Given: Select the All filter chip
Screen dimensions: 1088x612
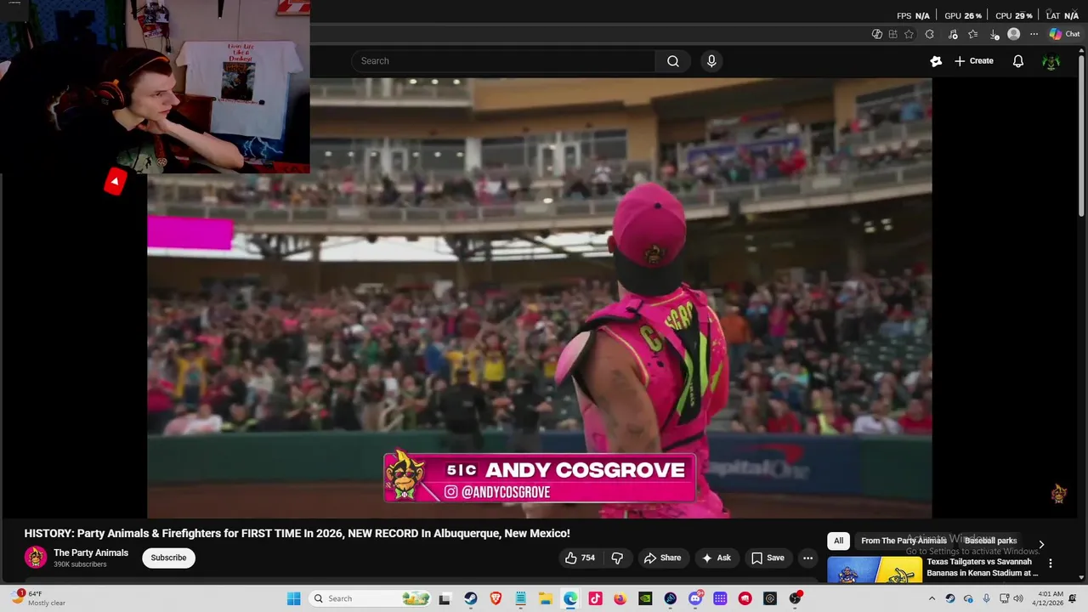Looking at the screenshot, I should pyautogui.click(x=838, y=541).
